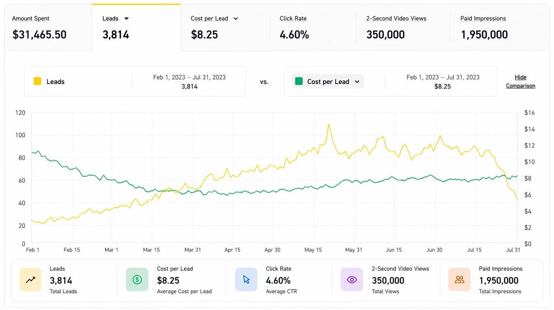Click the Total Leads caption text

63,291
